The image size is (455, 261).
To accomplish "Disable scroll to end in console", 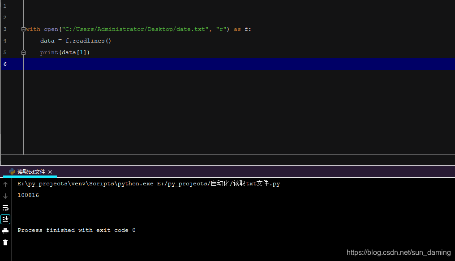I will tap(5, 219).
